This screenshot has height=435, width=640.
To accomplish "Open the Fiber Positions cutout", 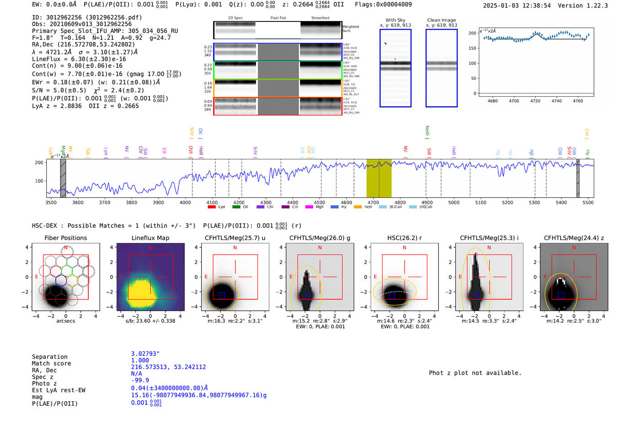I will (66, 277).
